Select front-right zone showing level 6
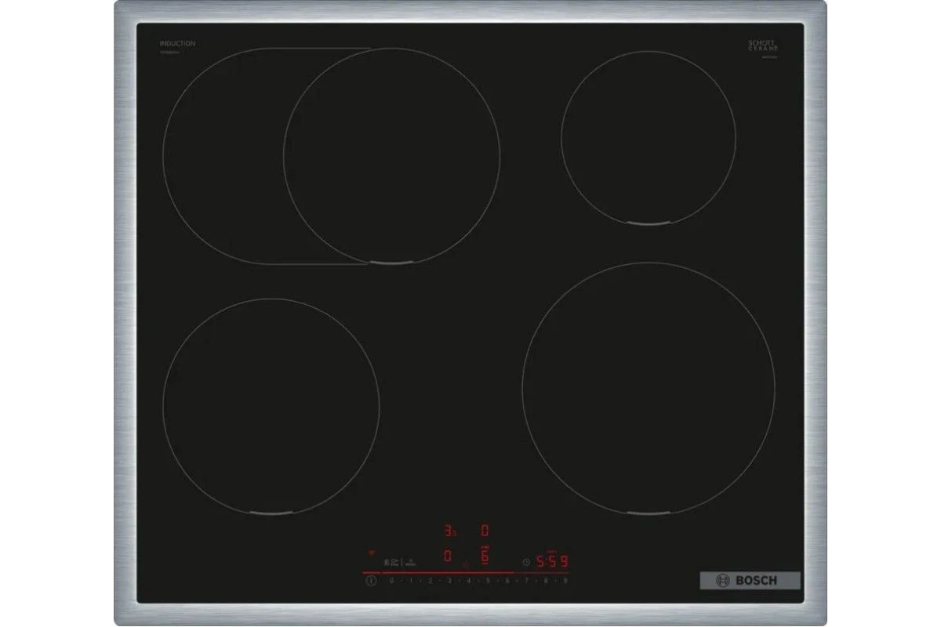This screenshot has height=627, width=941. (x=485, y=556)
